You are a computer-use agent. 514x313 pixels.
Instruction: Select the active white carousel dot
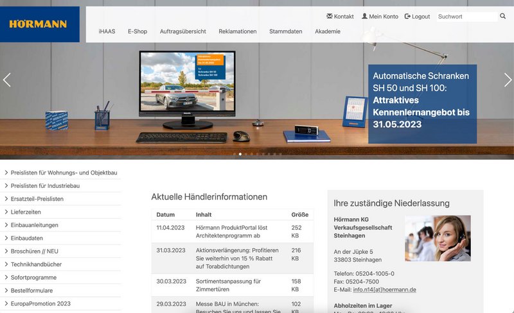click(240, 154)
